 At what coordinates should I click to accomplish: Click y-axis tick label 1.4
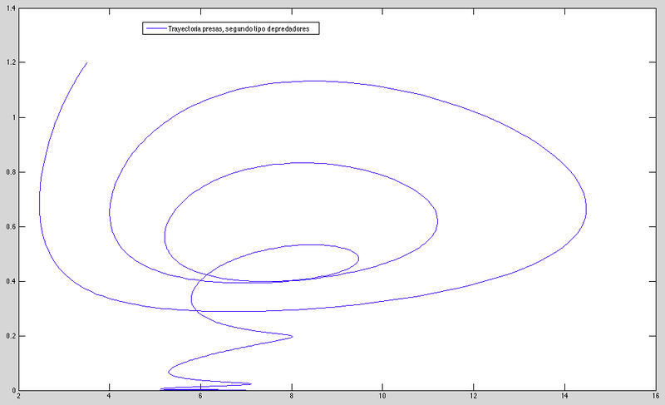[11, 8]
